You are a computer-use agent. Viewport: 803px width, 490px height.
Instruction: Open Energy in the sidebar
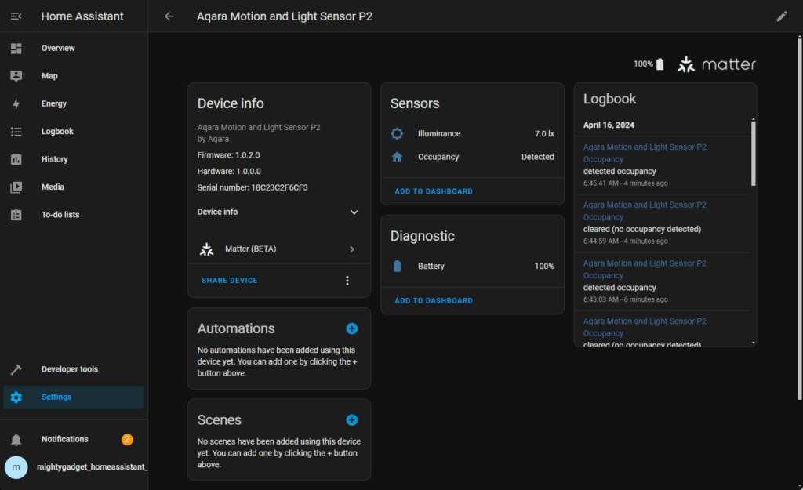(x=53, y=104)
